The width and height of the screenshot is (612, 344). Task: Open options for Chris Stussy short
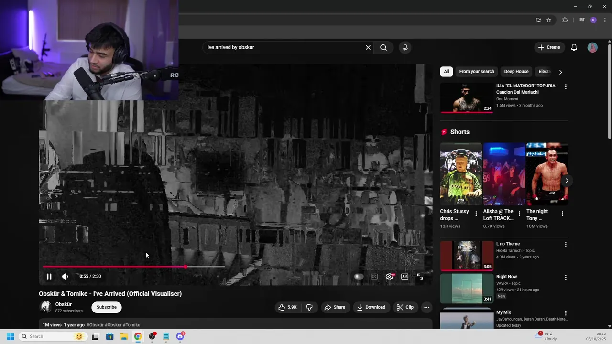pyautogui.click(x=476, y=214)
